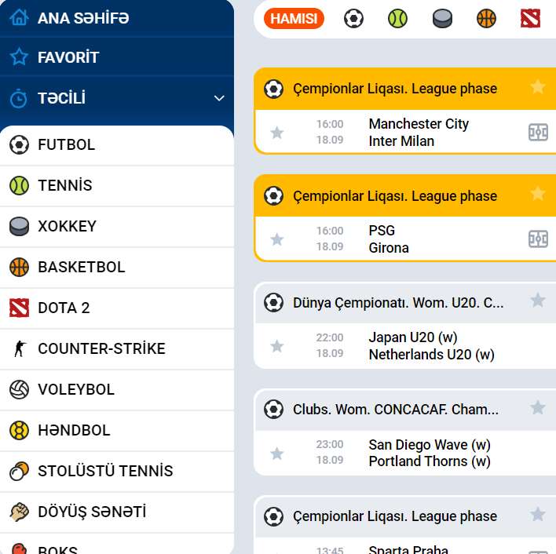
Task: Open pitch stats icon for PSG vs Girona
Action: pos(538,239)
